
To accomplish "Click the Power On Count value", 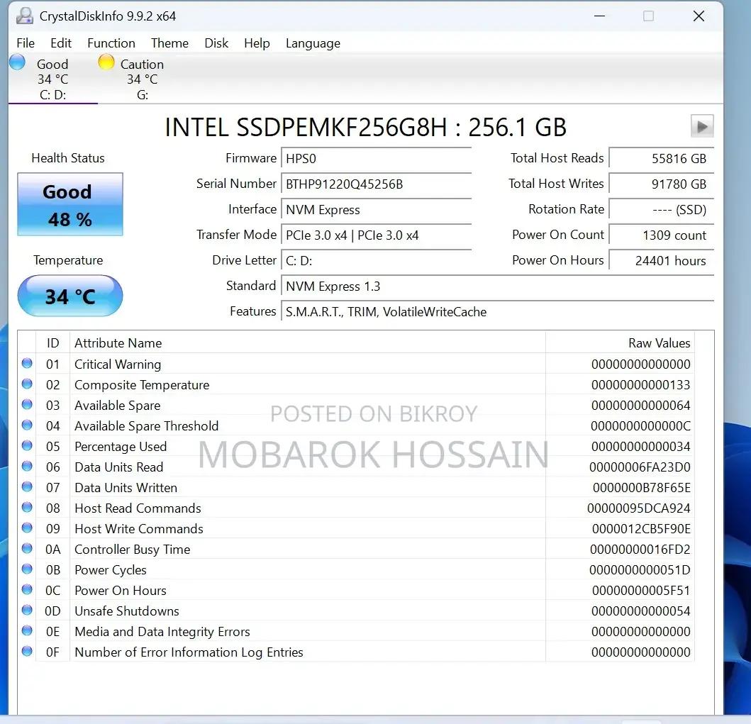I will pos(662,235).
